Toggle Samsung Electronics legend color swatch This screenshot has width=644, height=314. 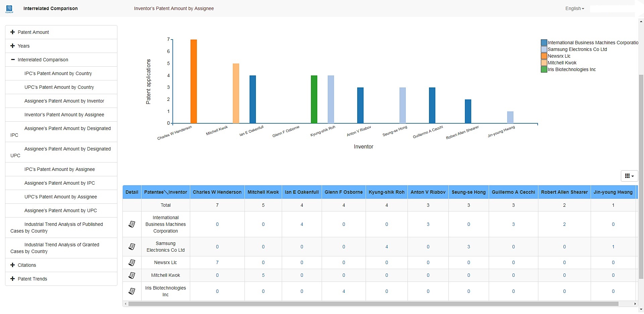click(x=544, y=49)
